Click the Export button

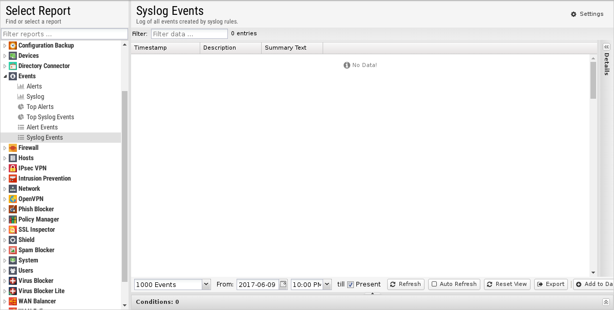tap(551, 284)
